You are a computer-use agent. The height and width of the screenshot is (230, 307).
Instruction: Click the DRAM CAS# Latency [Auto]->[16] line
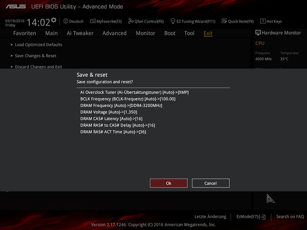(111, 119)
